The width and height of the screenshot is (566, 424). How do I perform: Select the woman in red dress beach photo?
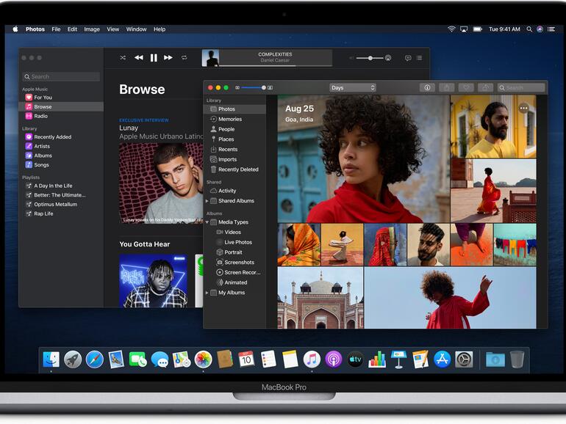(x=493, y=191)
